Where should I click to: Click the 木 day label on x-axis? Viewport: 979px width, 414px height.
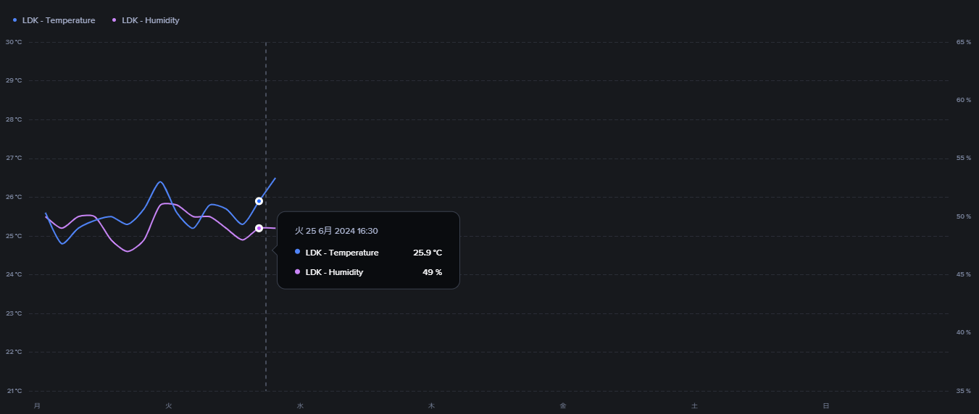pos(431,406)
